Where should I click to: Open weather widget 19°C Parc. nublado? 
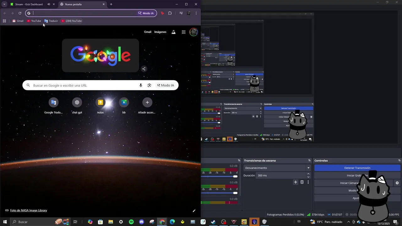(326, 222)
